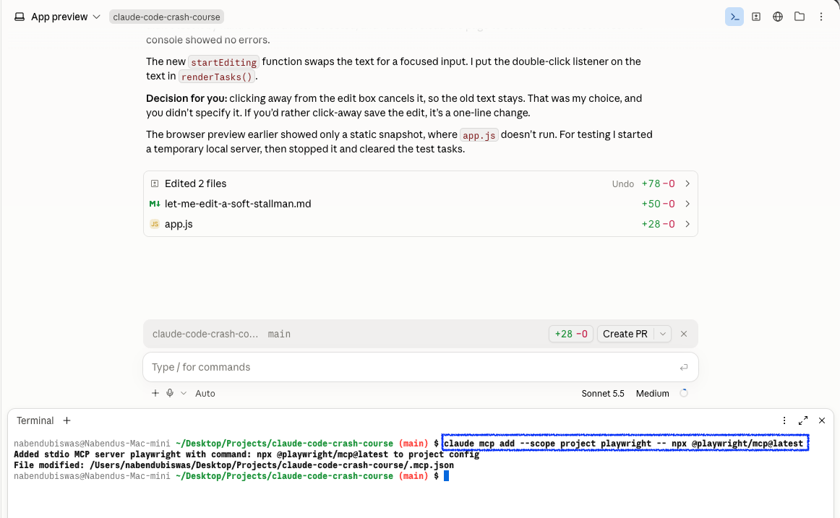The width and height of the screenshot is (840, 518).
Task: Click the renderTasks() code snippet
Action: pyautogui.click(x=216, y=77)
